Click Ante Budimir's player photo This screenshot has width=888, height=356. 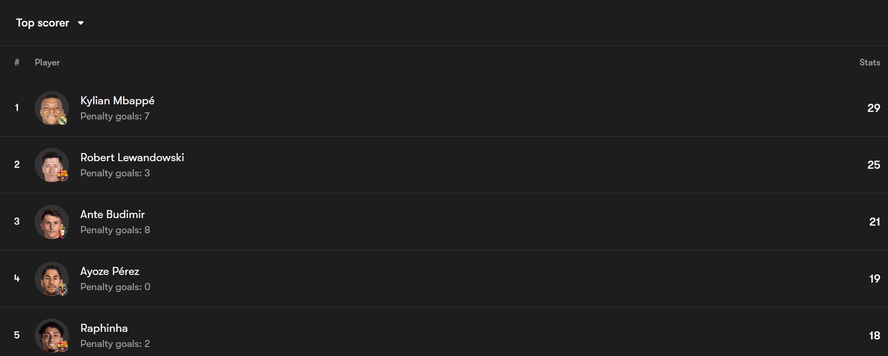[50, 221]
